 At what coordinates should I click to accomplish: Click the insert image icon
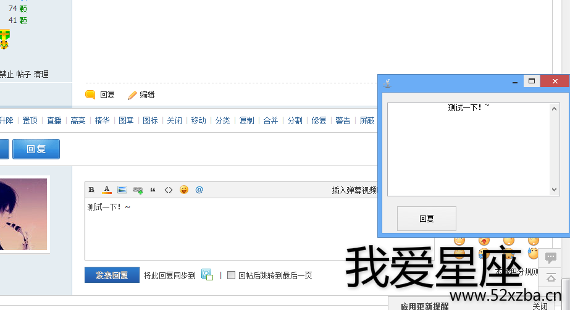pos(122,190)
